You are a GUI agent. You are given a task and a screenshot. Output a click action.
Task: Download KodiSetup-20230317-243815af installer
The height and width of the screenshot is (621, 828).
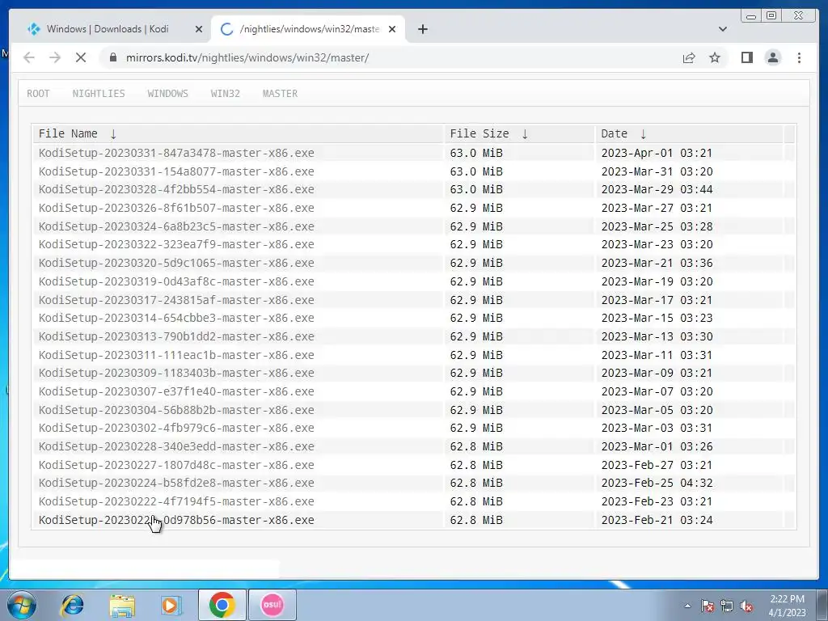click(176, 300)
